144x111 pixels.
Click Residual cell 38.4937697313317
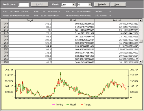click(117, 24)
